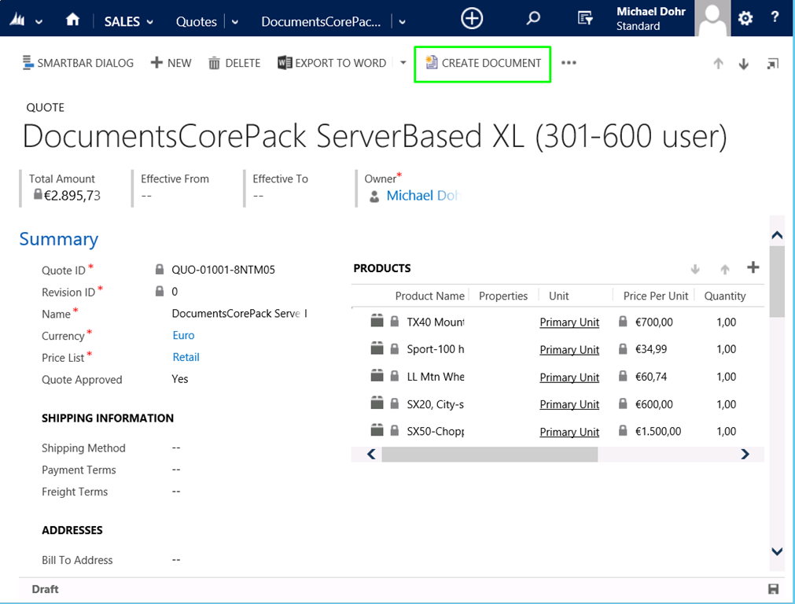Click the product icon for SX50-Chopp row
This screenshot has height=604, width=795.
(377, 430)
